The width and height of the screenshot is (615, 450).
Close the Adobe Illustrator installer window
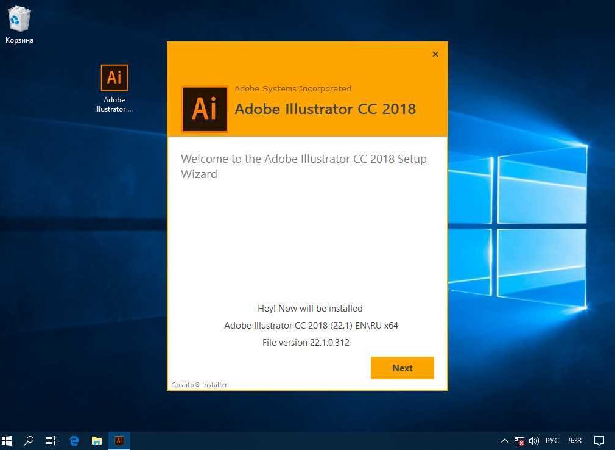coord(435,54)
